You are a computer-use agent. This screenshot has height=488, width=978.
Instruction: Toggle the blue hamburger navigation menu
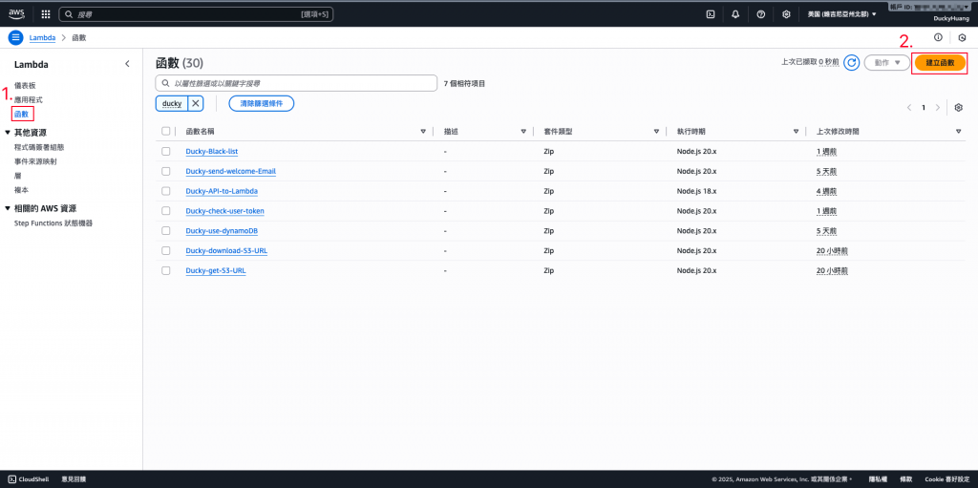[x=15, y=37]
